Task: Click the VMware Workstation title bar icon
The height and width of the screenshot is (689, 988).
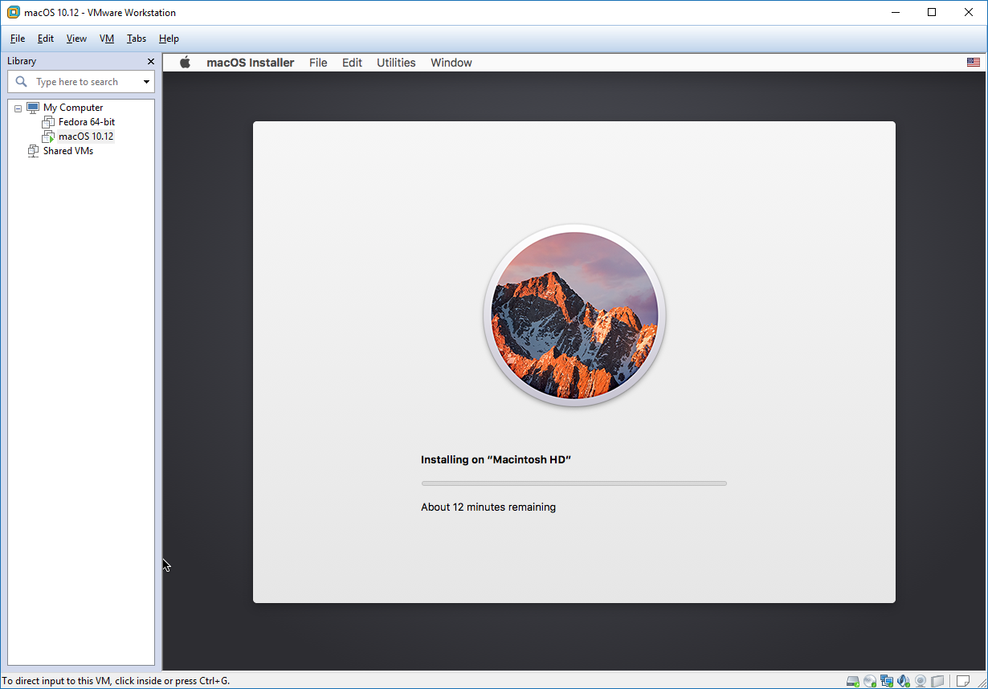Action: pyautogui.click(x=14, y=12)
